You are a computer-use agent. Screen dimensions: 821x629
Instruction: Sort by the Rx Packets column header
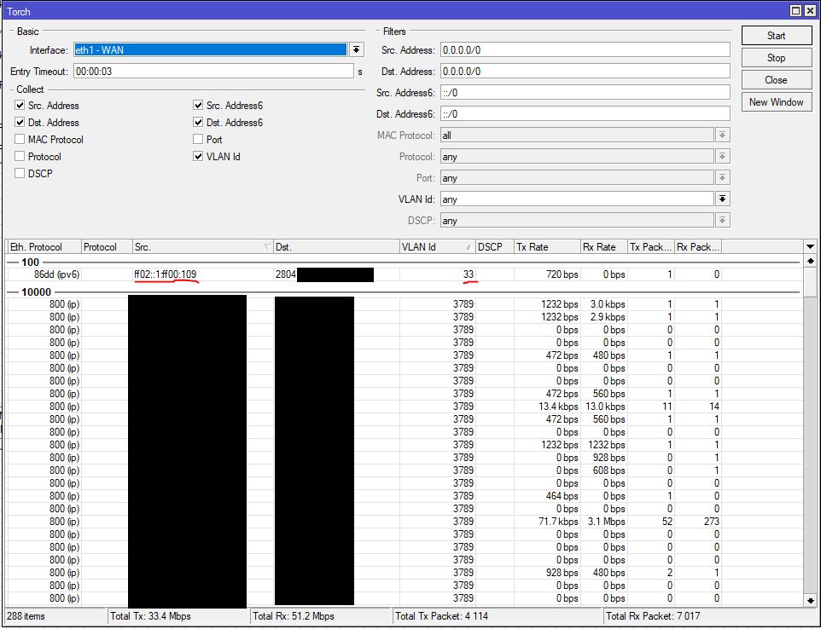click(698, 247)
